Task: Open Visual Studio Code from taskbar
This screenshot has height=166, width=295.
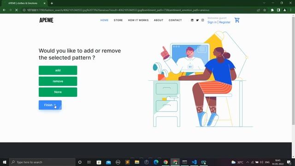Action: [194, 162]
